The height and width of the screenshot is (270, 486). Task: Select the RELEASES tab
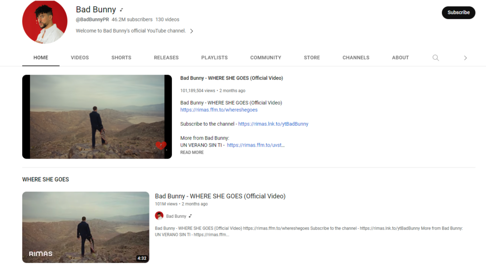(166, 58)
